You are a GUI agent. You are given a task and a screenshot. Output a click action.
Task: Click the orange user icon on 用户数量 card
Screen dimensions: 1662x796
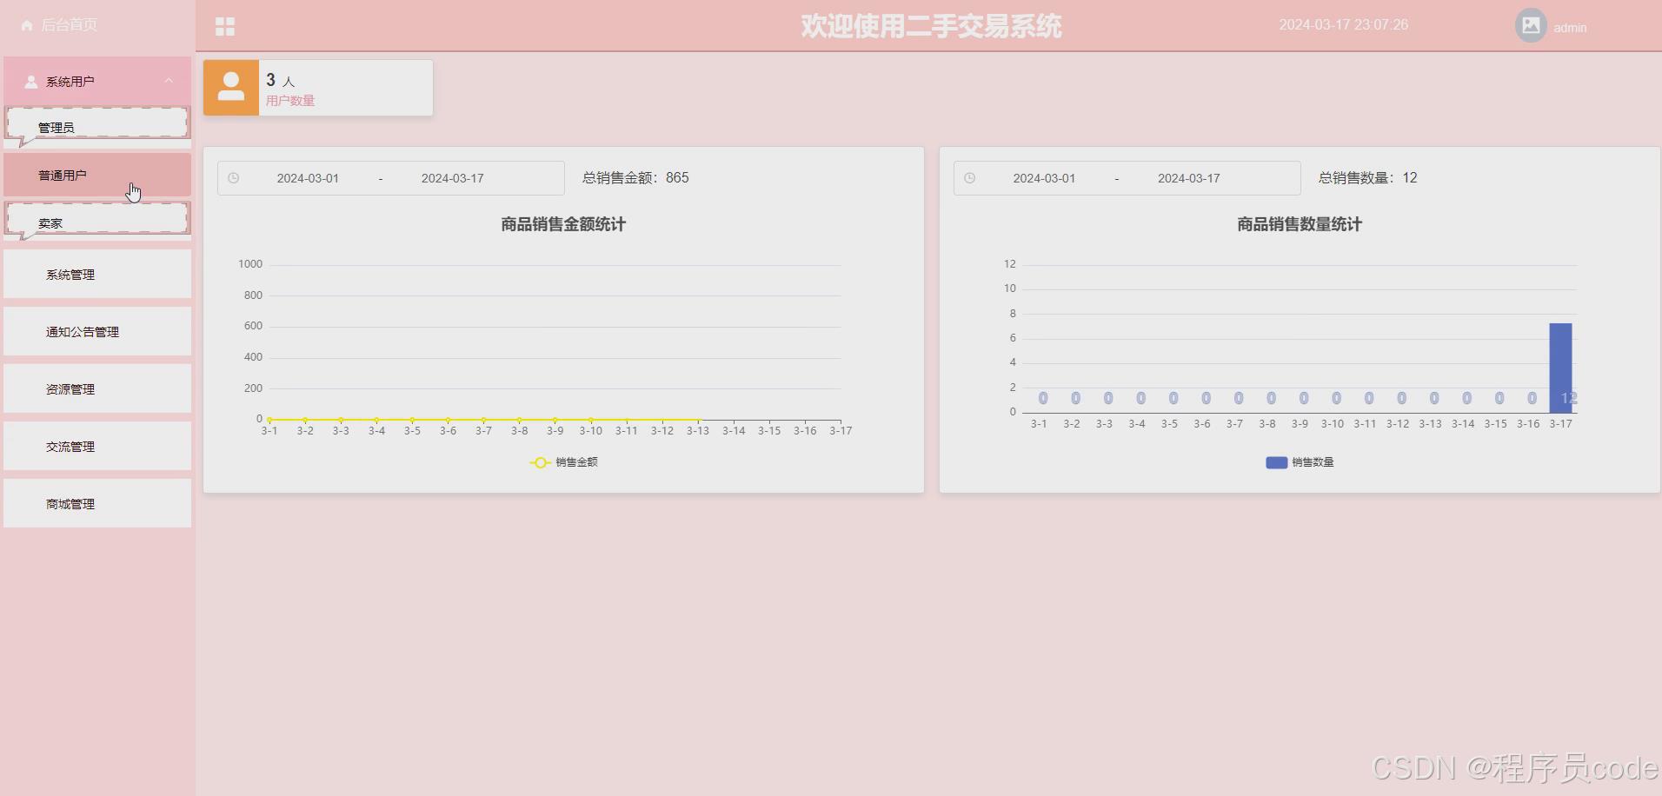tap(230, 87)
